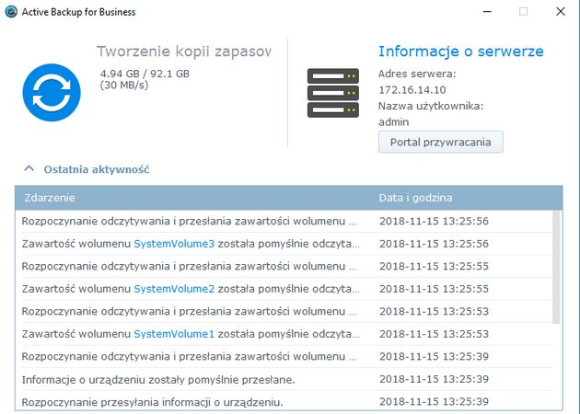Select the row Informacje o urządzeniu zostały pomyślnie przesłane
Viewport: 580px width, 414px height.
[x=286, y=379]
